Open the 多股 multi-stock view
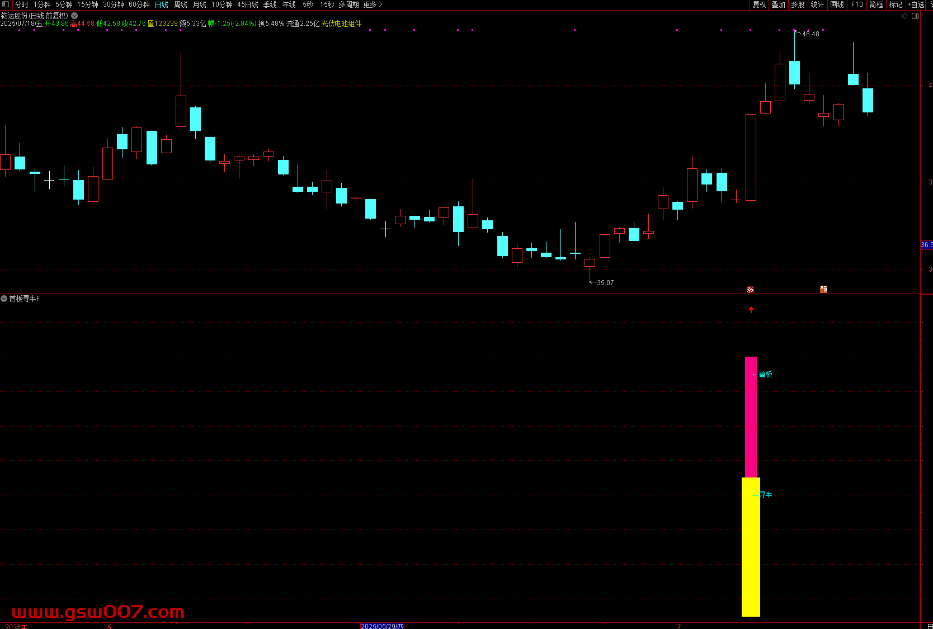933x629 pixels. click(x=798, y=4)
